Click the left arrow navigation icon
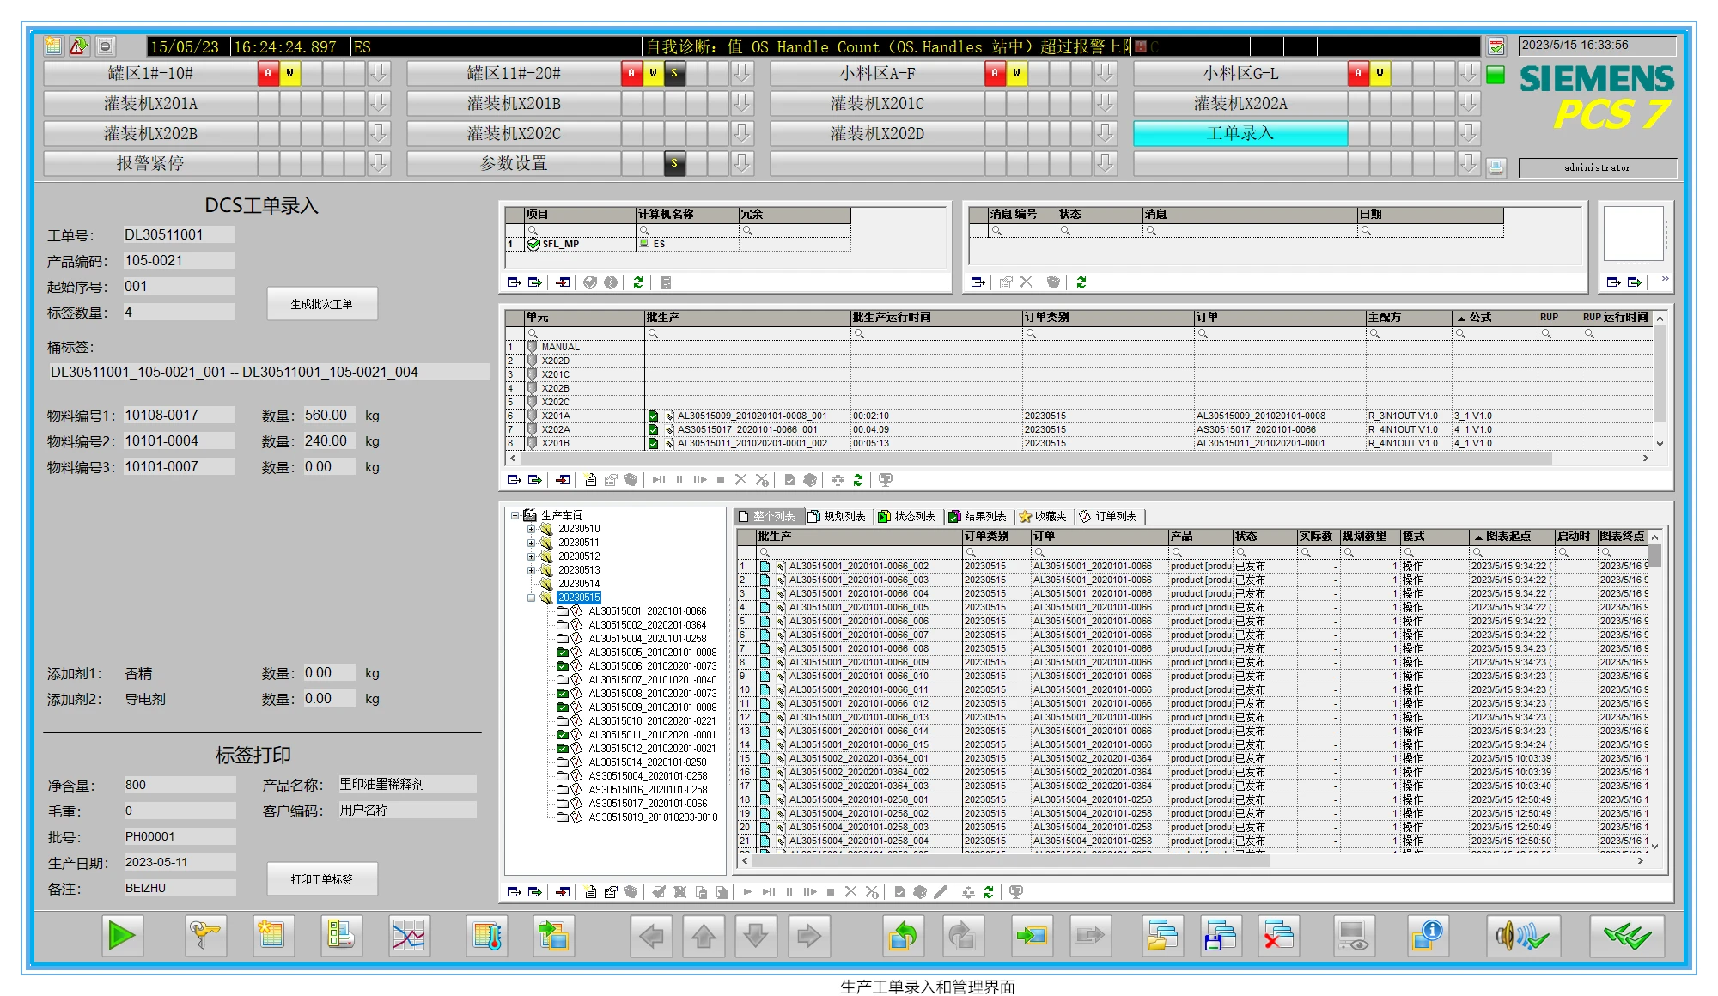The image size is (1718, 996). point(652,935)
